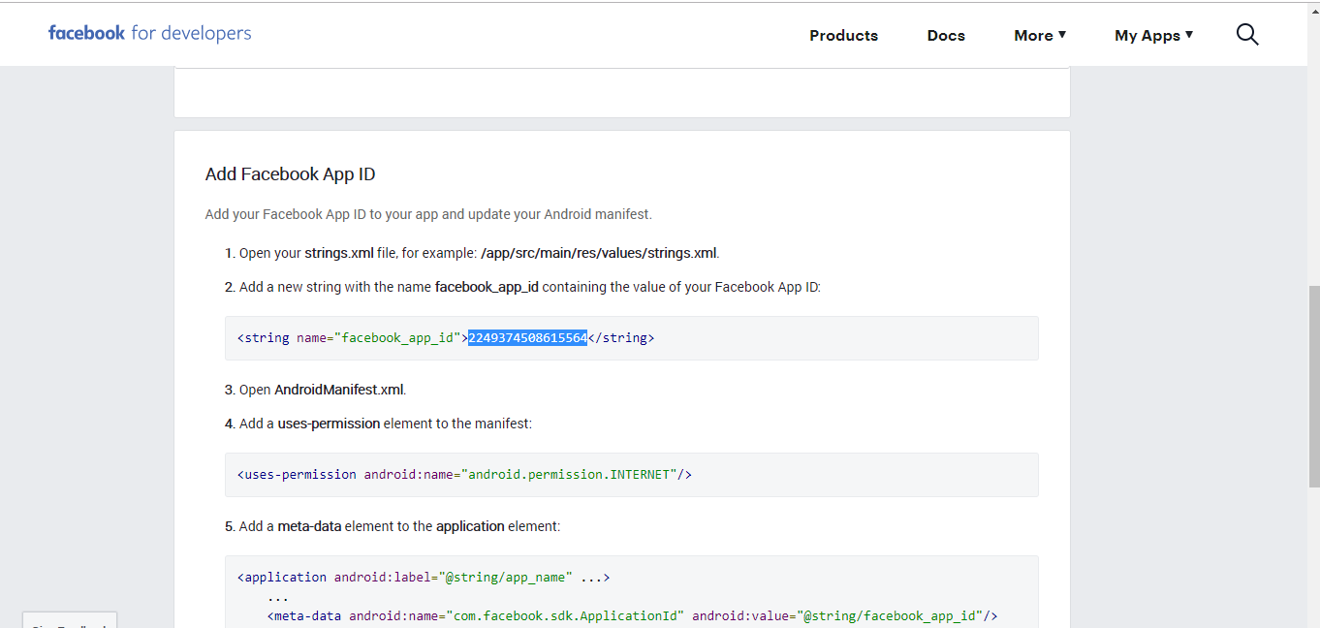Screen dimensions: 1320x628
Task: Click the closing string tag in code
Action: tap(621, 337)
